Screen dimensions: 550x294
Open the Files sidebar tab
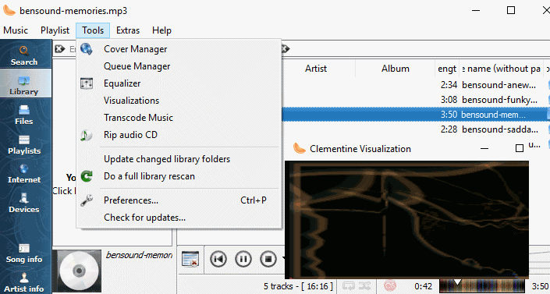point(24,115)
